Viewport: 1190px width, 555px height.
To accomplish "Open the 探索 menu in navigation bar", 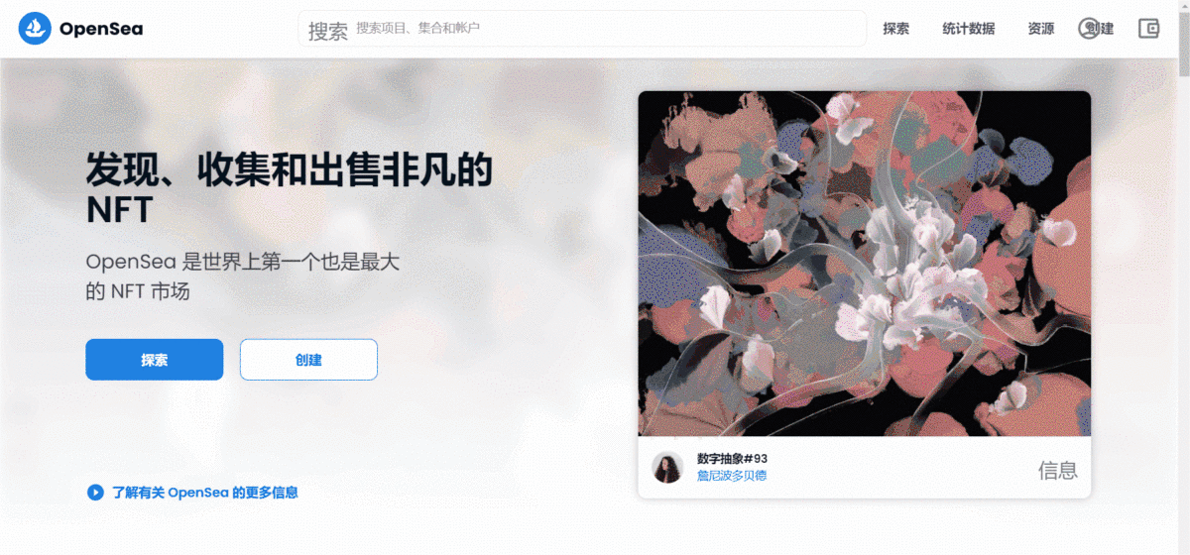I will [x=896, y=29].
